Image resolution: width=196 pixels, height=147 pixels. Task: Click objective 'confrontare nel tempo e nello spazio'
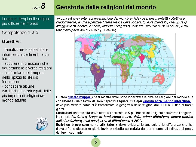tap(23, 77)
